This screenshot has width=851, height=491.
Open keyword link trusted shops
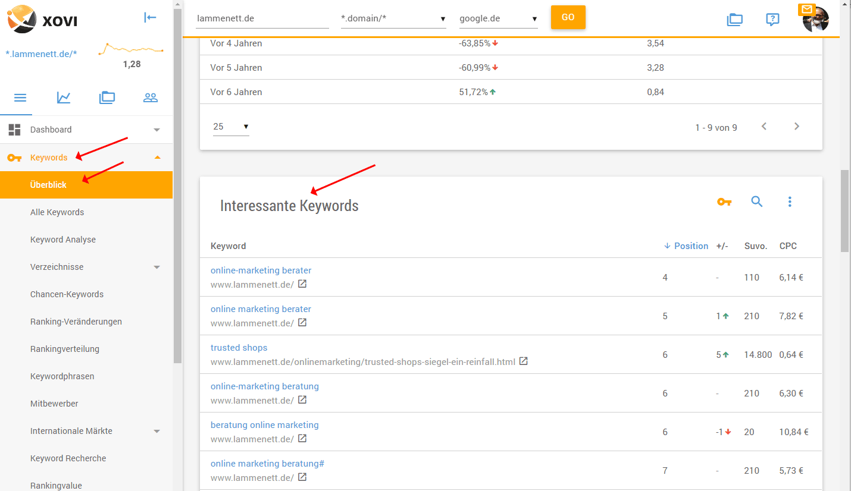click(239, 348)
